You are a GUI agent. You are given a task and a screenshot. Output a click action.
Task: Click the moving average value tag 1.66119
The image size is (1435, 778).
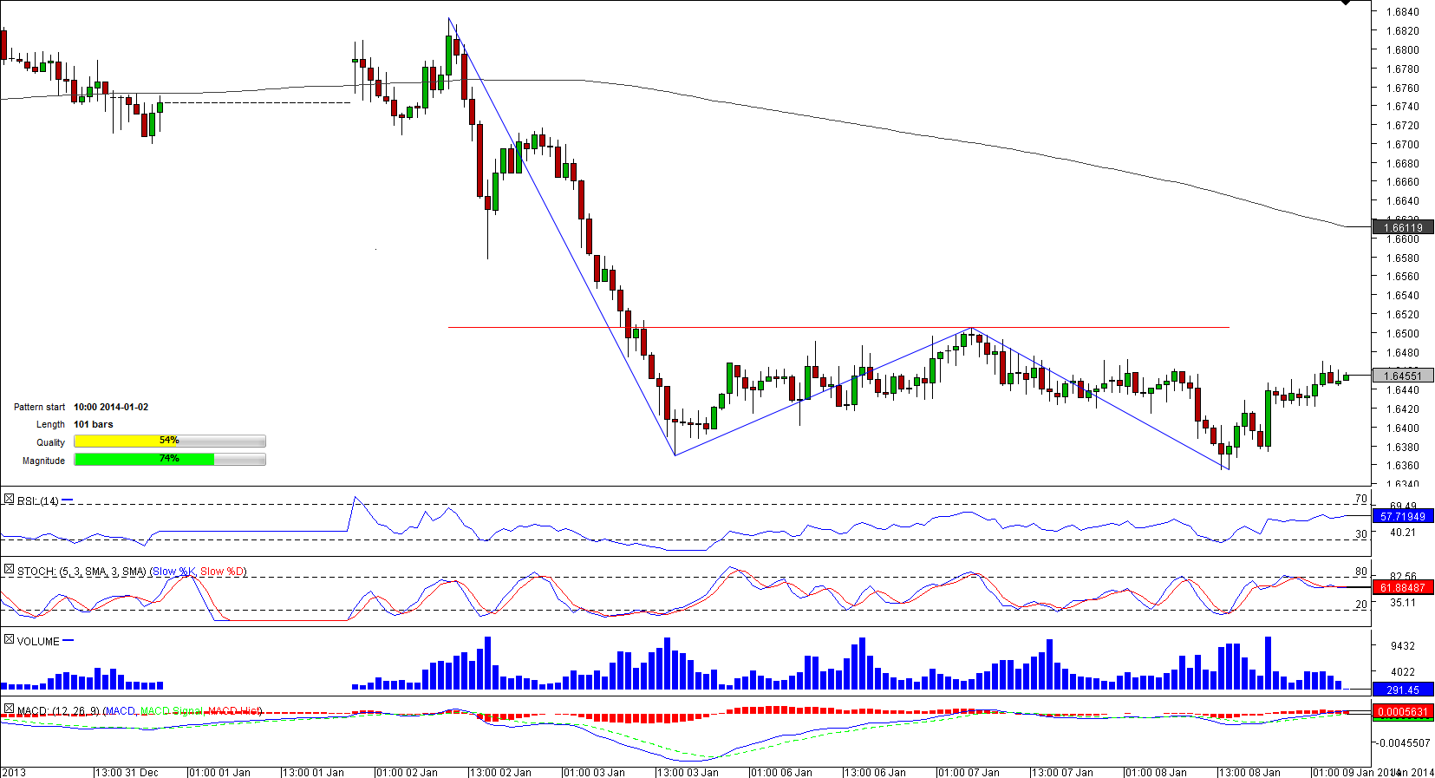pyautogui.click(x=1402, y=228)
